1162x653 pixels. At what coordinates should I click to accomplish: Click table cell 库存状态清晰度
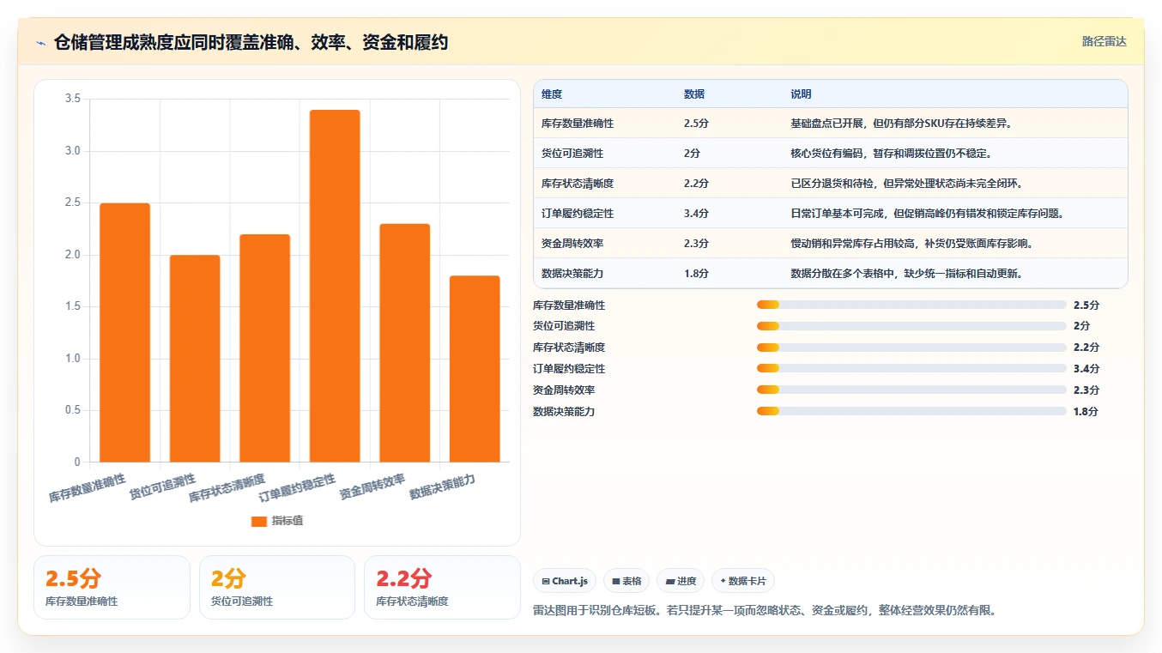coord(578,184)
